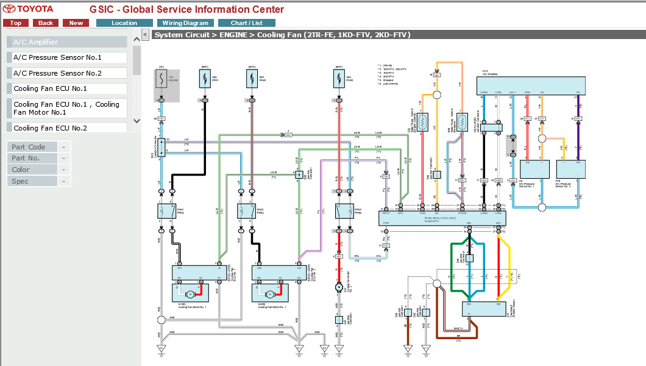Viewport: 646px width, 366px height.
Task: Select the junction connector below the round fan motor
Action: coord(339,320)
